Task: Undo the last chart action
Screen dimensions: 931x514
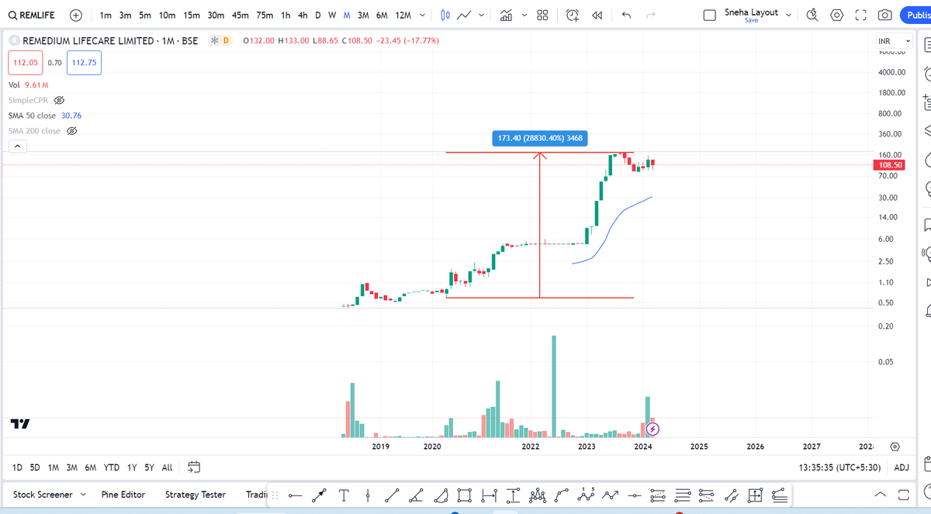Action: coord(626,16)
